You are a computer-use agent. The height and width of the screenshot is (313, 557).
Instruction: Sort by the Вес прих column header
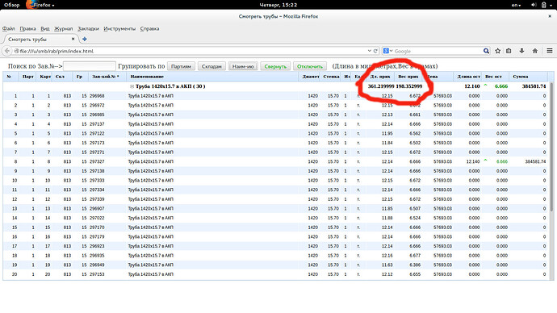coord(408,77)
